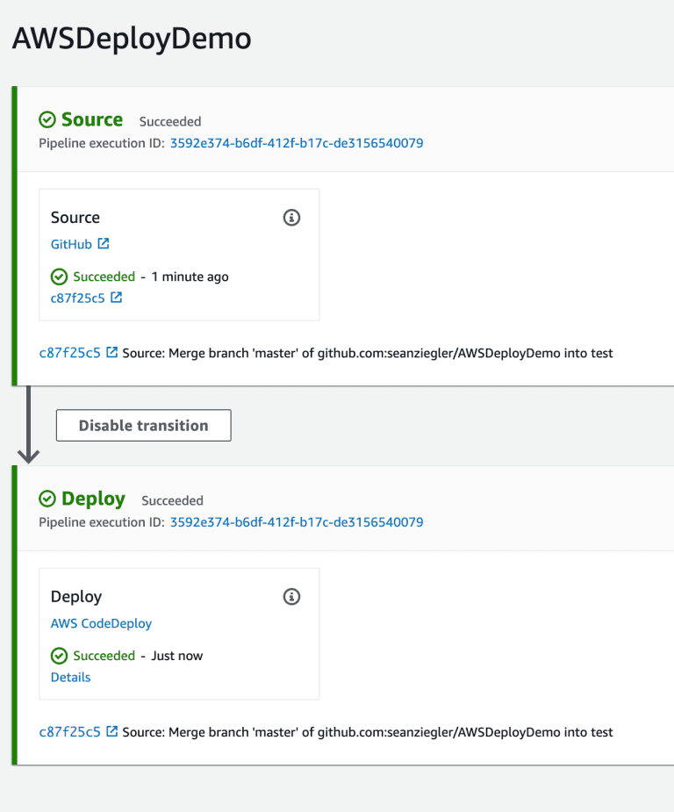Screen dimensions: 674x812
Task: Click succeeded check icon in Source action card
Action: (x=59, y=277)
